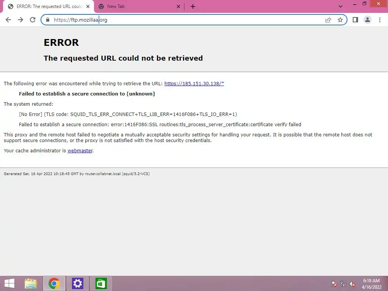Open network status icon in tray
The height and width of the screenshot is (291, 388).
tap(343, 283)
